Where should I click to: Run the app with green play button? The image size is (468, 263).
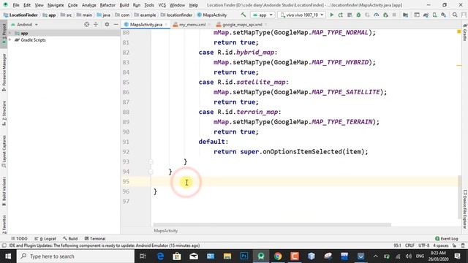point(331,15)
